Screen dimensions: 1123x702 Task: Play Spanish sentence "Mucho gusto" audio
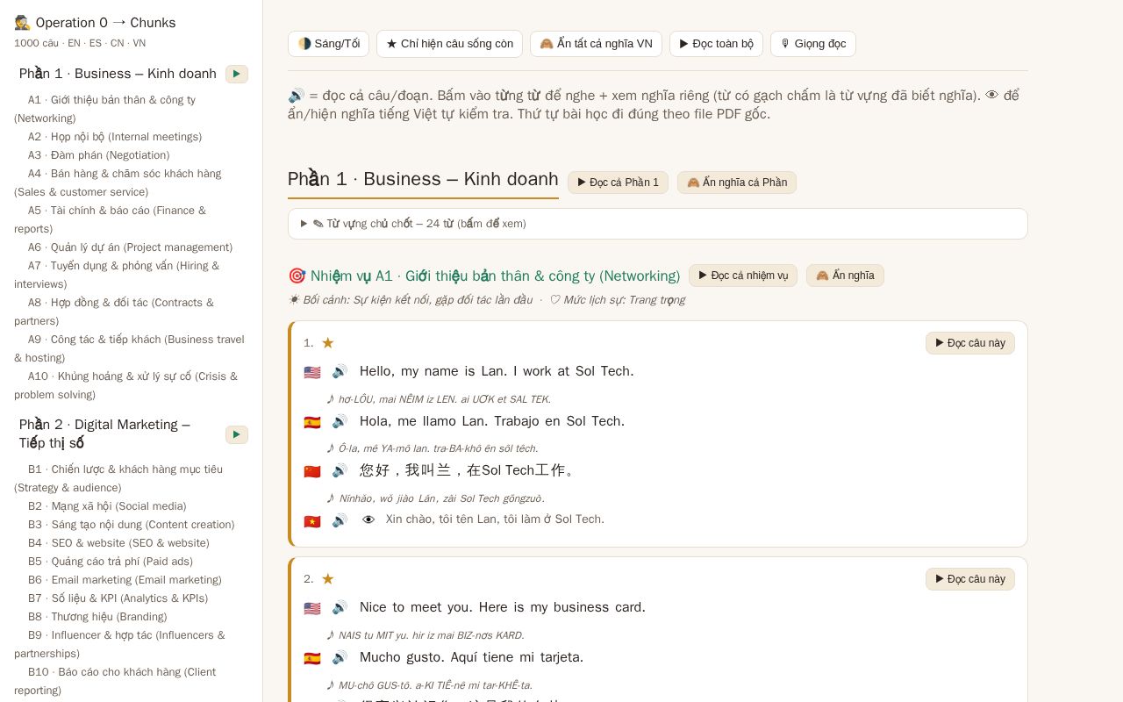[x=340, y=657]
